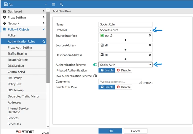The image size is (193, 134).
Task: Open Internet Service Database
Action: pos(23,110)
